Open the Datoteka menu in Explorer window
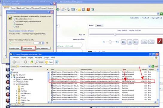This screenshot has height=108, width=163. (16, 57)
